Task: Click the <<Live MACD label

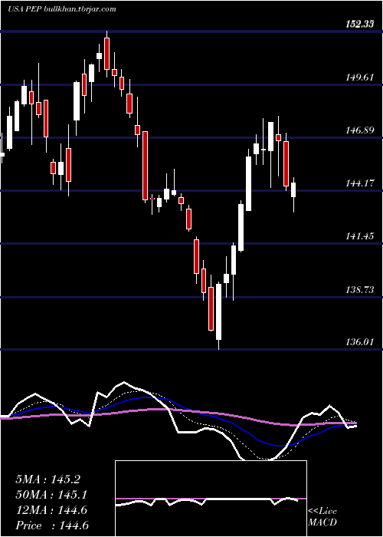Action: pos(322,517)
